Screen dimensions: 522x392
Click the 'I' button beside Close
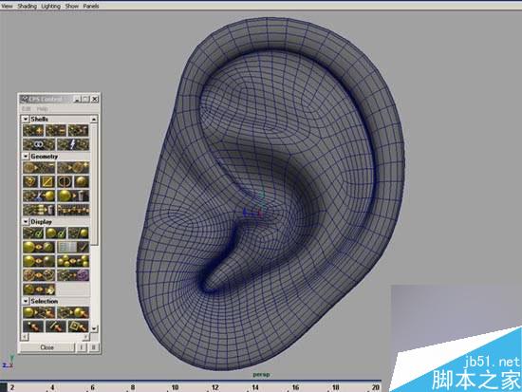tap(82, 347)
